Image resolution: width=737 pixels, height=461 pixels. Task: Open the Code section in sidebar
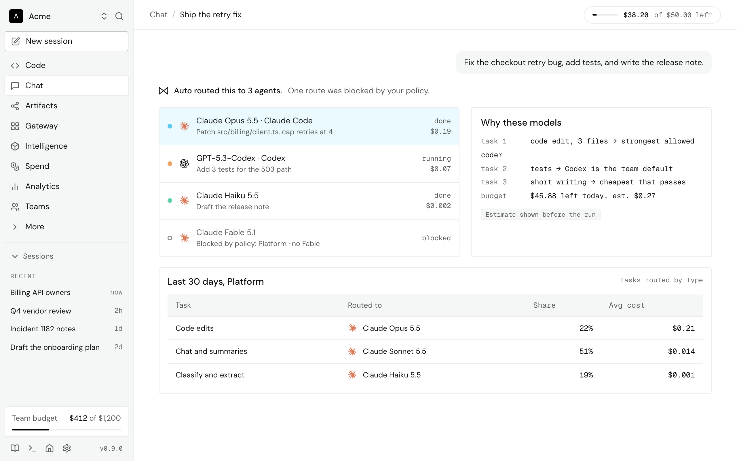[x=67, y=65]
